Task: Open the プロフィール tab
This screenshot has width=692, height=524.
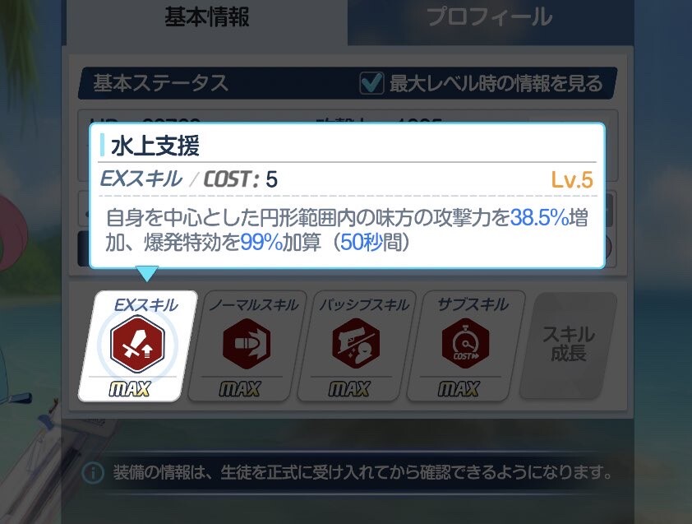Action: pyautogui.click(x=490, y=17)
